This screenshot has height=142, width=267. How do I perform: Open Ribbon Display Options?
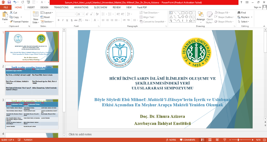(x=247, y=2)
